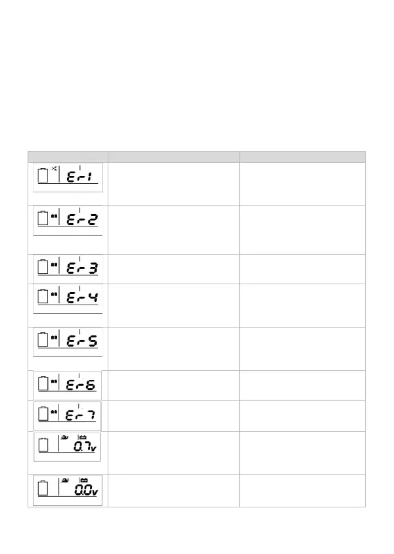This screenshot has width=394, height=554.
Task: Click the snail icon in 0.0v display
Action: pyautogui.click(x=64, y=480)
